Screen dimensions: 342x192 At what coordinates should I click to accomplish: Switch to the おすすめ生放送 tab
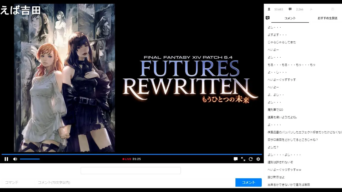point(327,18)
